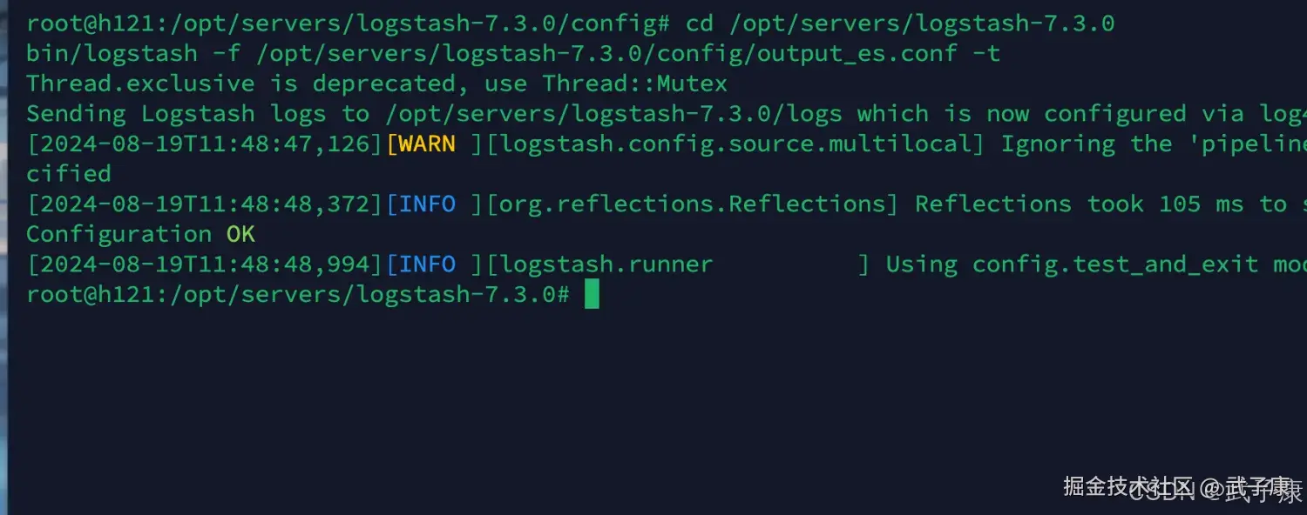
Task: Click the yellow WARN log level tag
Action: 427,144
